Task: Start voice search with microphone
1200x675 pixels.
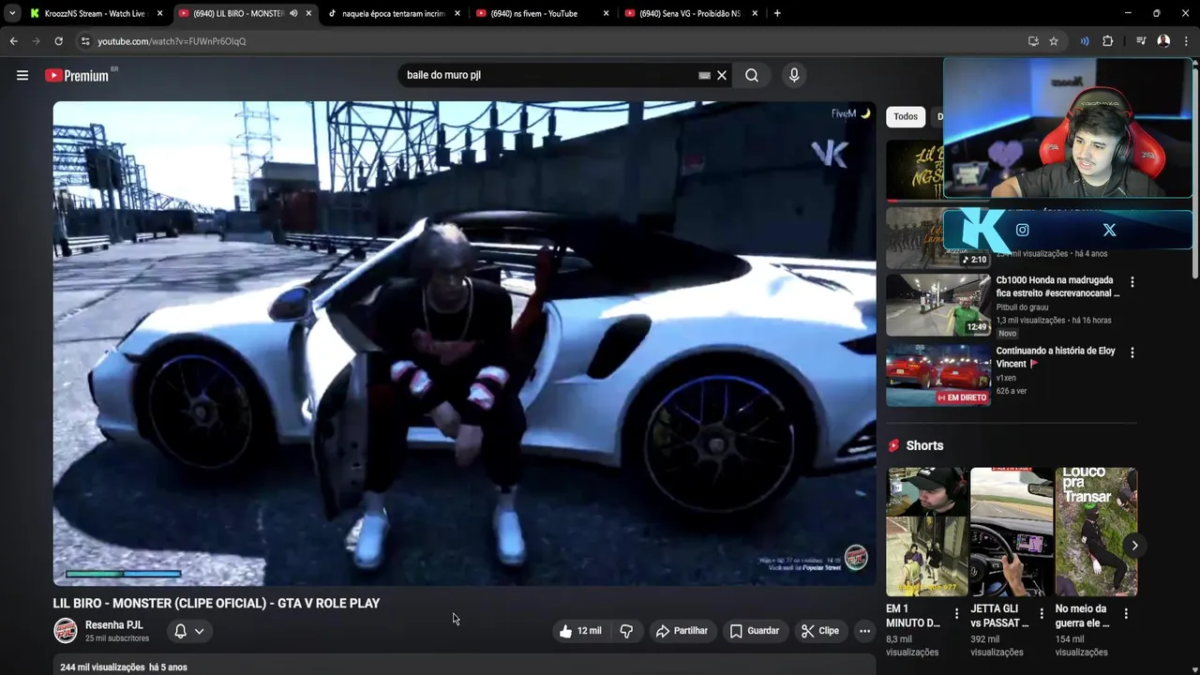Action: [794, 75]
